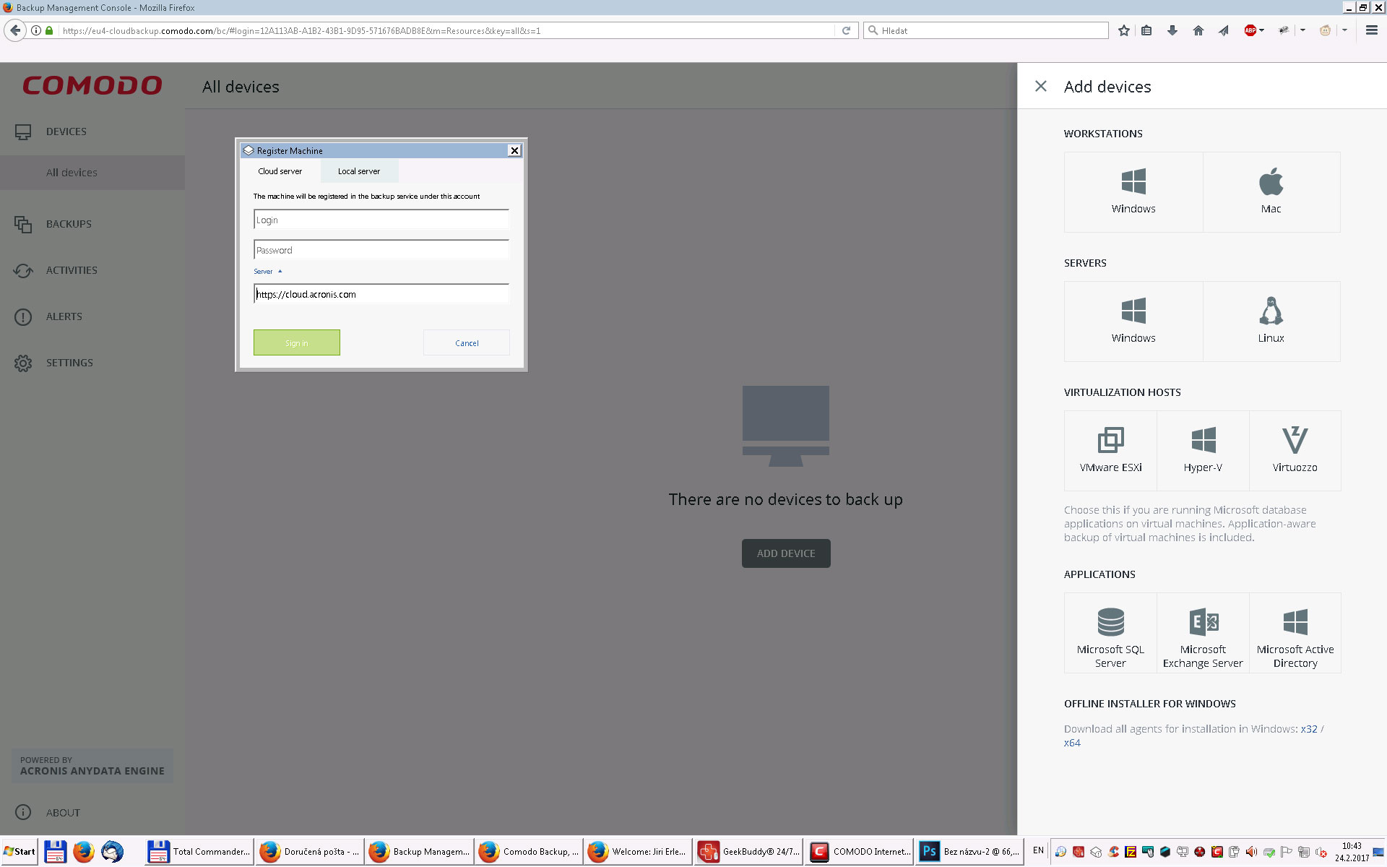Click the paper plane send icon
Screen dimensions: 1387x867
click(1224, 30)
